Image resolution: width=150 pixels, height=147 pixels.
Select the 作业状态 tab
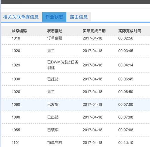coord(54,17)
